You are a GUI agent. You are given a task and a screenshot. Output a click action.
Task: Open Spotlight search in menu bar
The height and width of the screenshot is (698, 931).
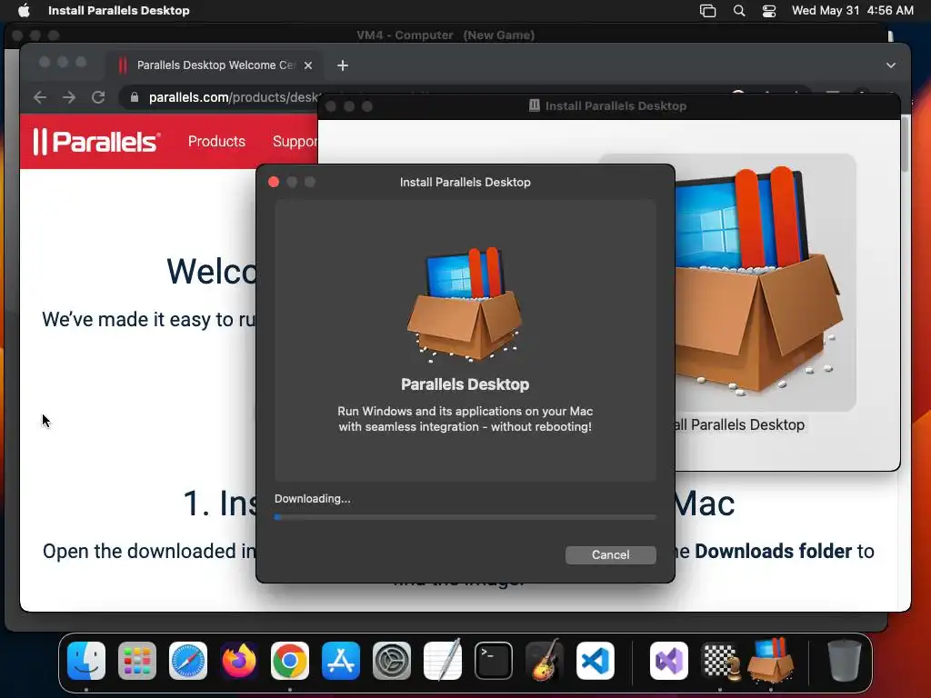pos(739,11)
